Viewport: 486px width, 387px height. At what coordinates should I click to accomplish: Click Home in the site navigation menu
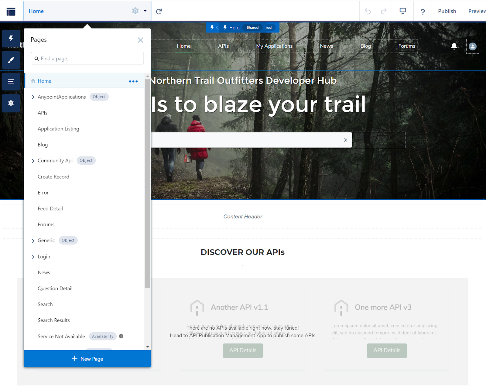[x=184, y=46]
